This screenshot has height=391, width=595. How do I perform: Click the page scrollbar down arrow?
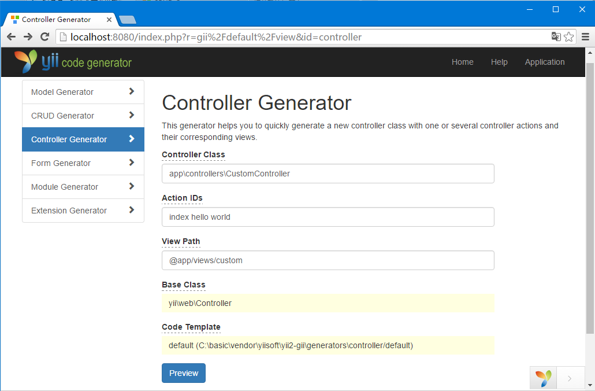click(590, 385)
